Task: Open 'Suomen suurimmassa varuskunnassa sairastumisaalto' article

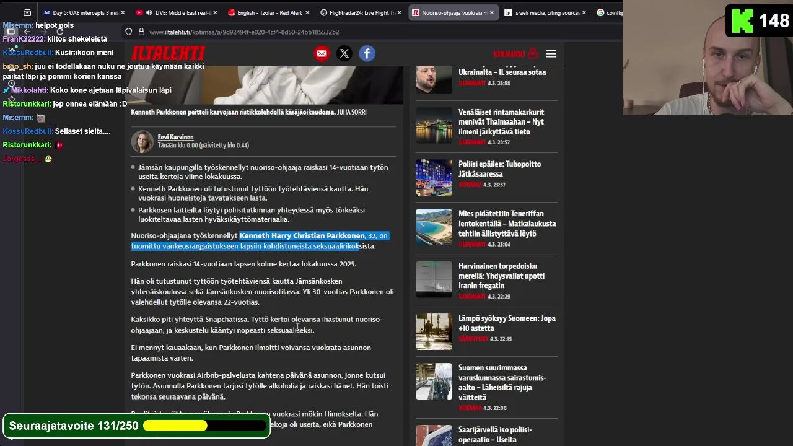Action: pos(502,382)
